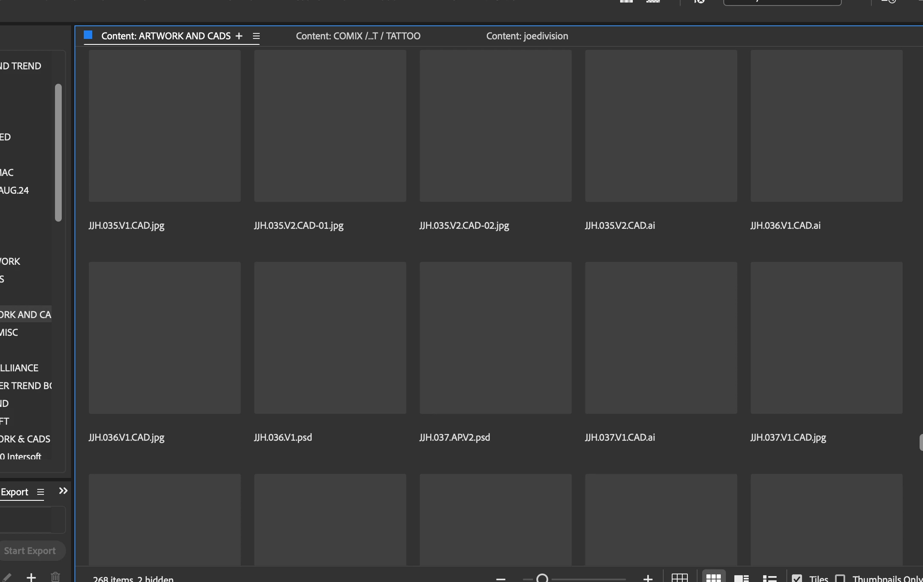Lock the thumbnail grid view
Image resolution: width=923 pixels, height=582 pixels.
[679, 578]
